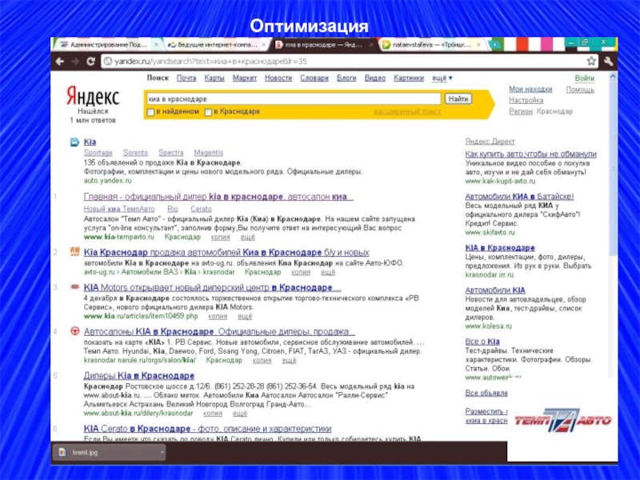This screenshot has width=640, height=480.
Task: Click the favicon of the avto-ug.ru result
Action: [x=74, y=252]
